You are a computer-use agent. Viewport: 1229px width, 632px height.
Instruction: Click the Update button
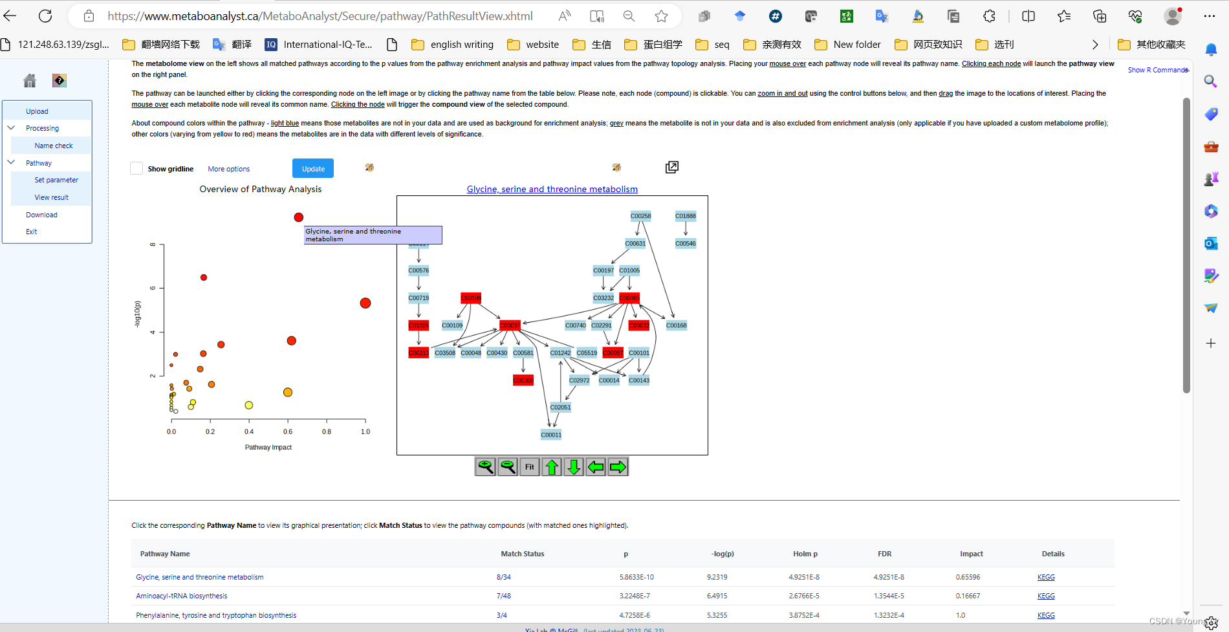click(x=313, y=168)
